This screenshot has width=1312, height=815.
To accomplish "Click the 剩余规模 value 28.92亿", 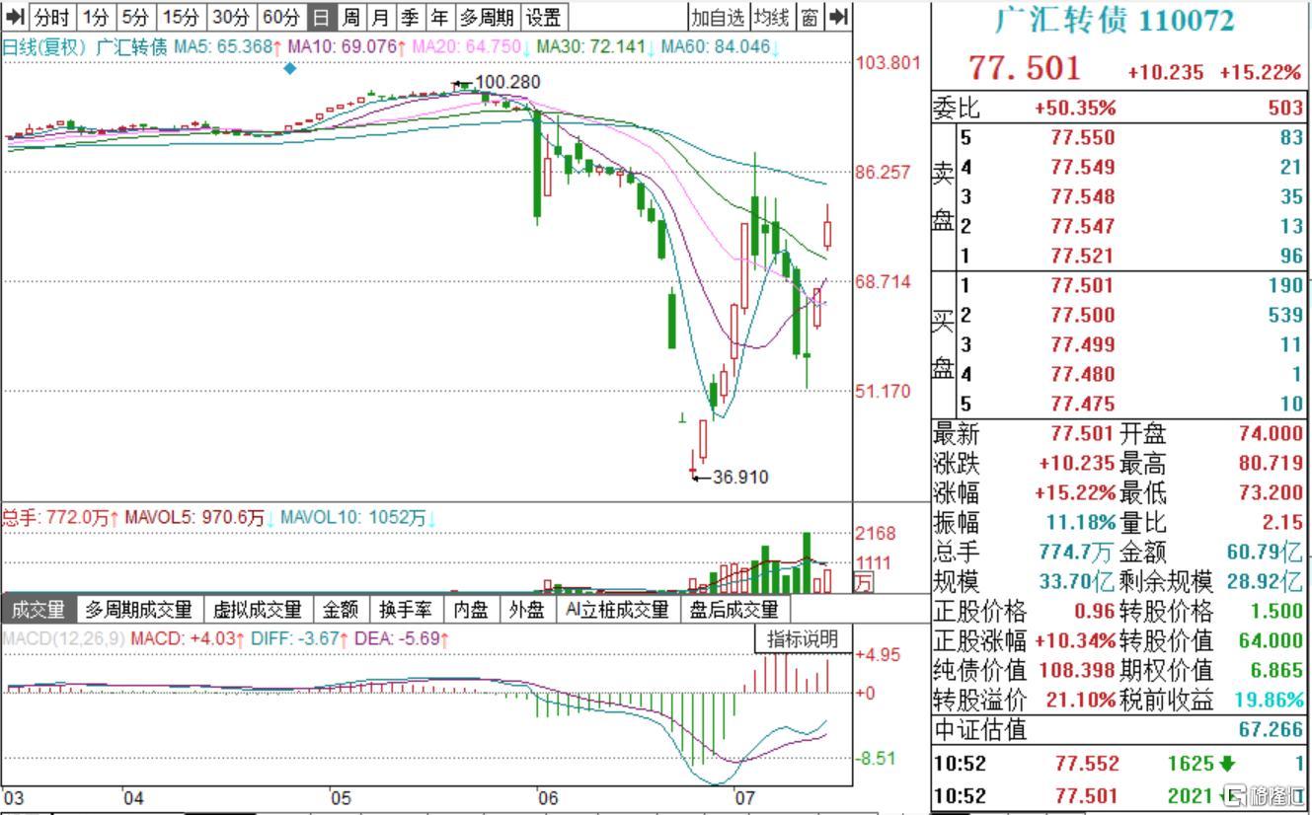I will (1266, 581).
